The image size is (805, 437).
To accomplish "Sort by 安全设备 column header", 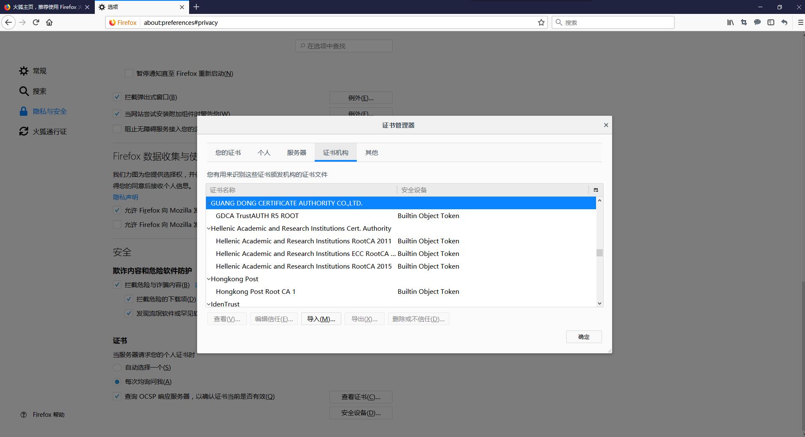I will click(493, 190).
